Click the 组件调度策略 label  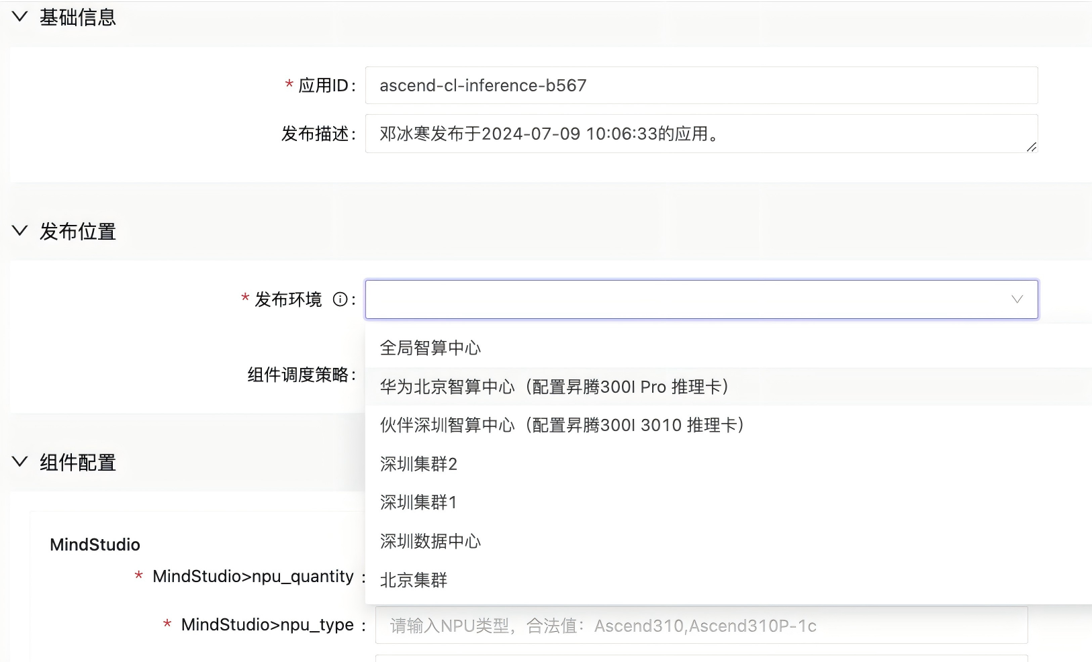(x=298, y=375)
